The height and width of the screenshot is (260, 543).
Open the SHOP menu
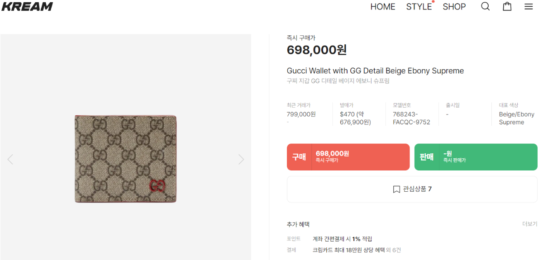coord(454,7)
